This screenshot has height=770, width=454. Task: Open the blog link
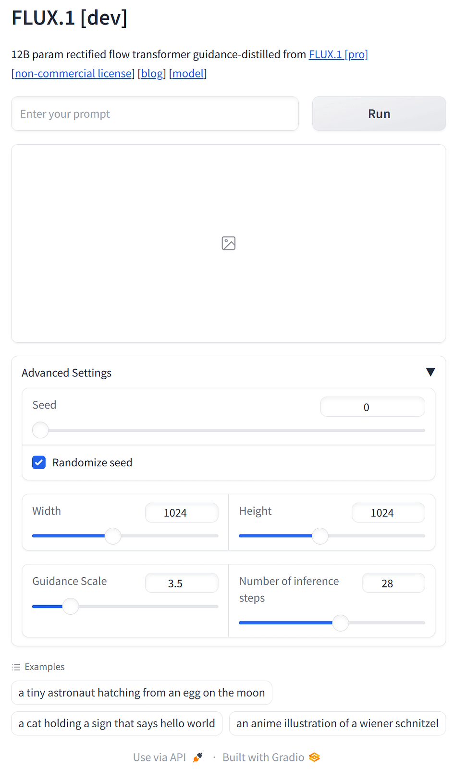(x=152, y=74)
